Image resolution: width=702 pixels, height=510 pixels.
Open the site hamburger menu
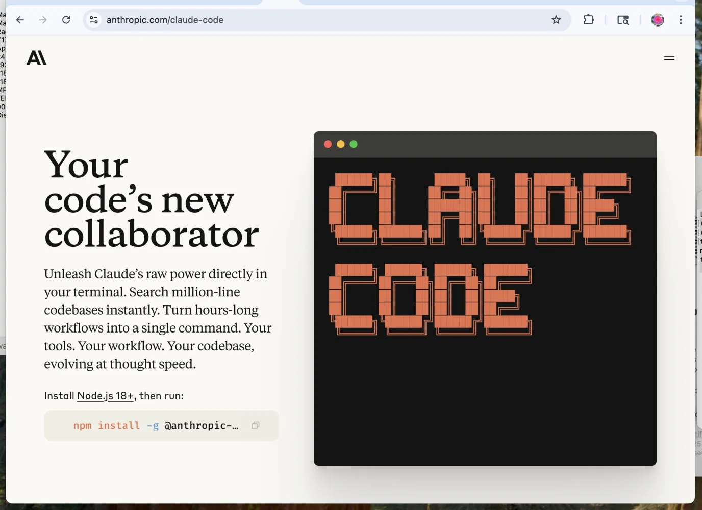(x=669, y=58)
